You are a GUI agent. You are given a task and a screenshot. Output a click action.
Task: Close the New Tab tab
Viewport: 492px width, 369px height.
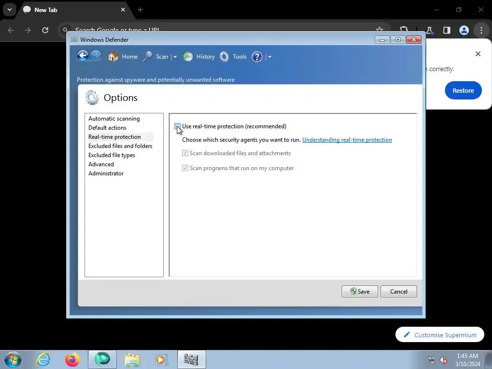click(123, 10)
